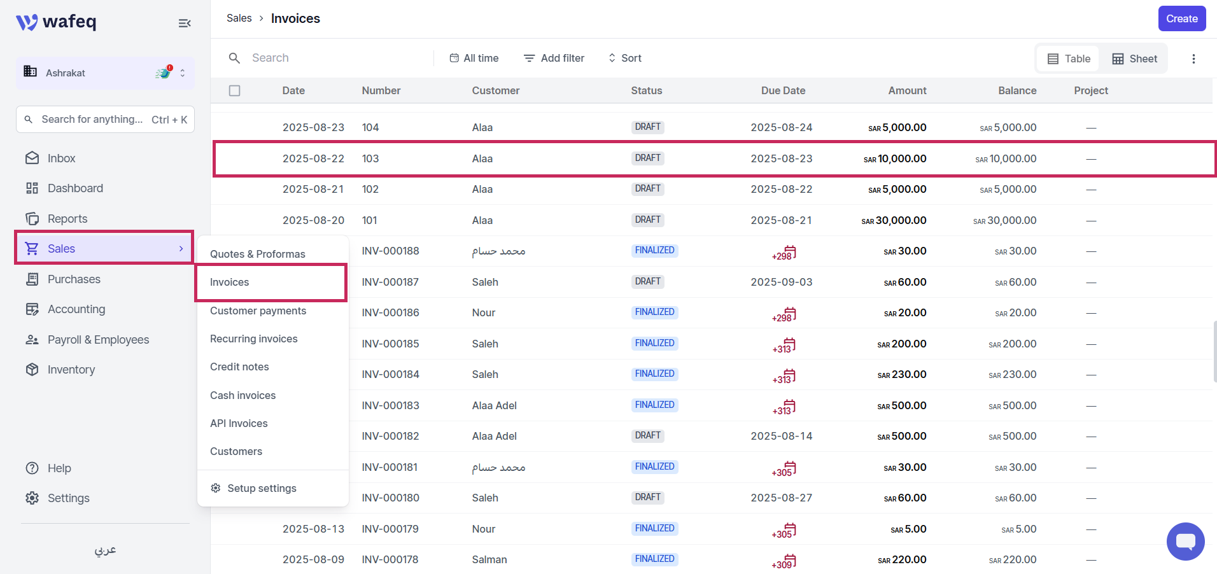
Task: Click DRAFT status of INV-000187
Action: (647, 282)
